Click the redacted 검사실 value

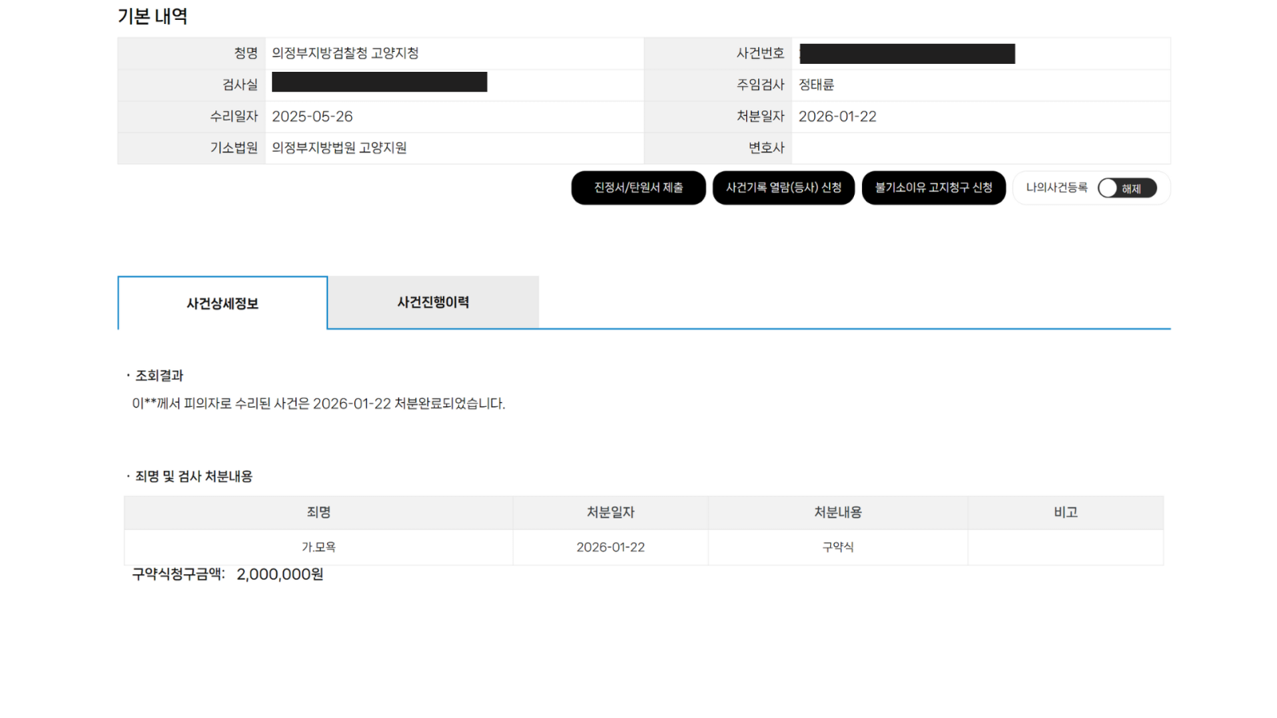pos(379,82)
